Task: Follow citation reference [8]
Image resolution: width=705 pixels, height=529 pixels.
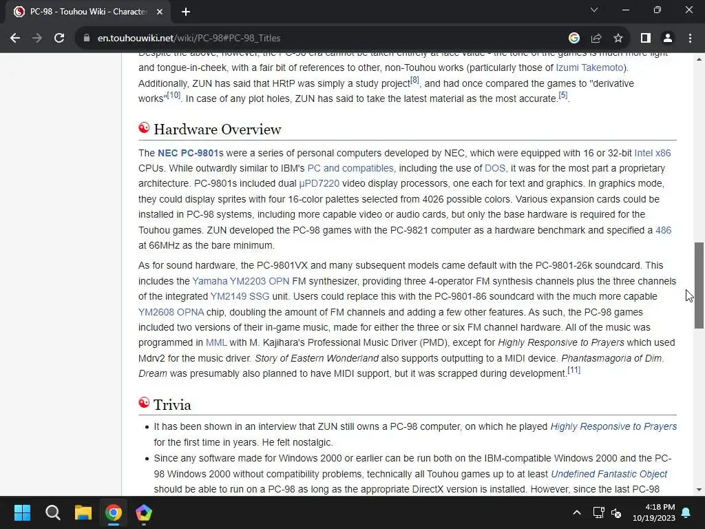Action: click(x=414, y=80)
